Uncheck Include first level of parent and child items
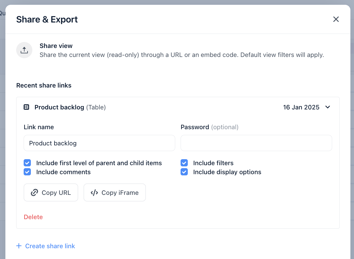 27,163
